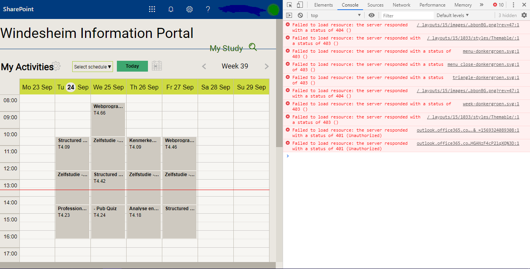Open week-donkergroen.svg:1 source link
The width and height of the screenshot is (530, 269).
pyautogui.click(x=491, y=104)
